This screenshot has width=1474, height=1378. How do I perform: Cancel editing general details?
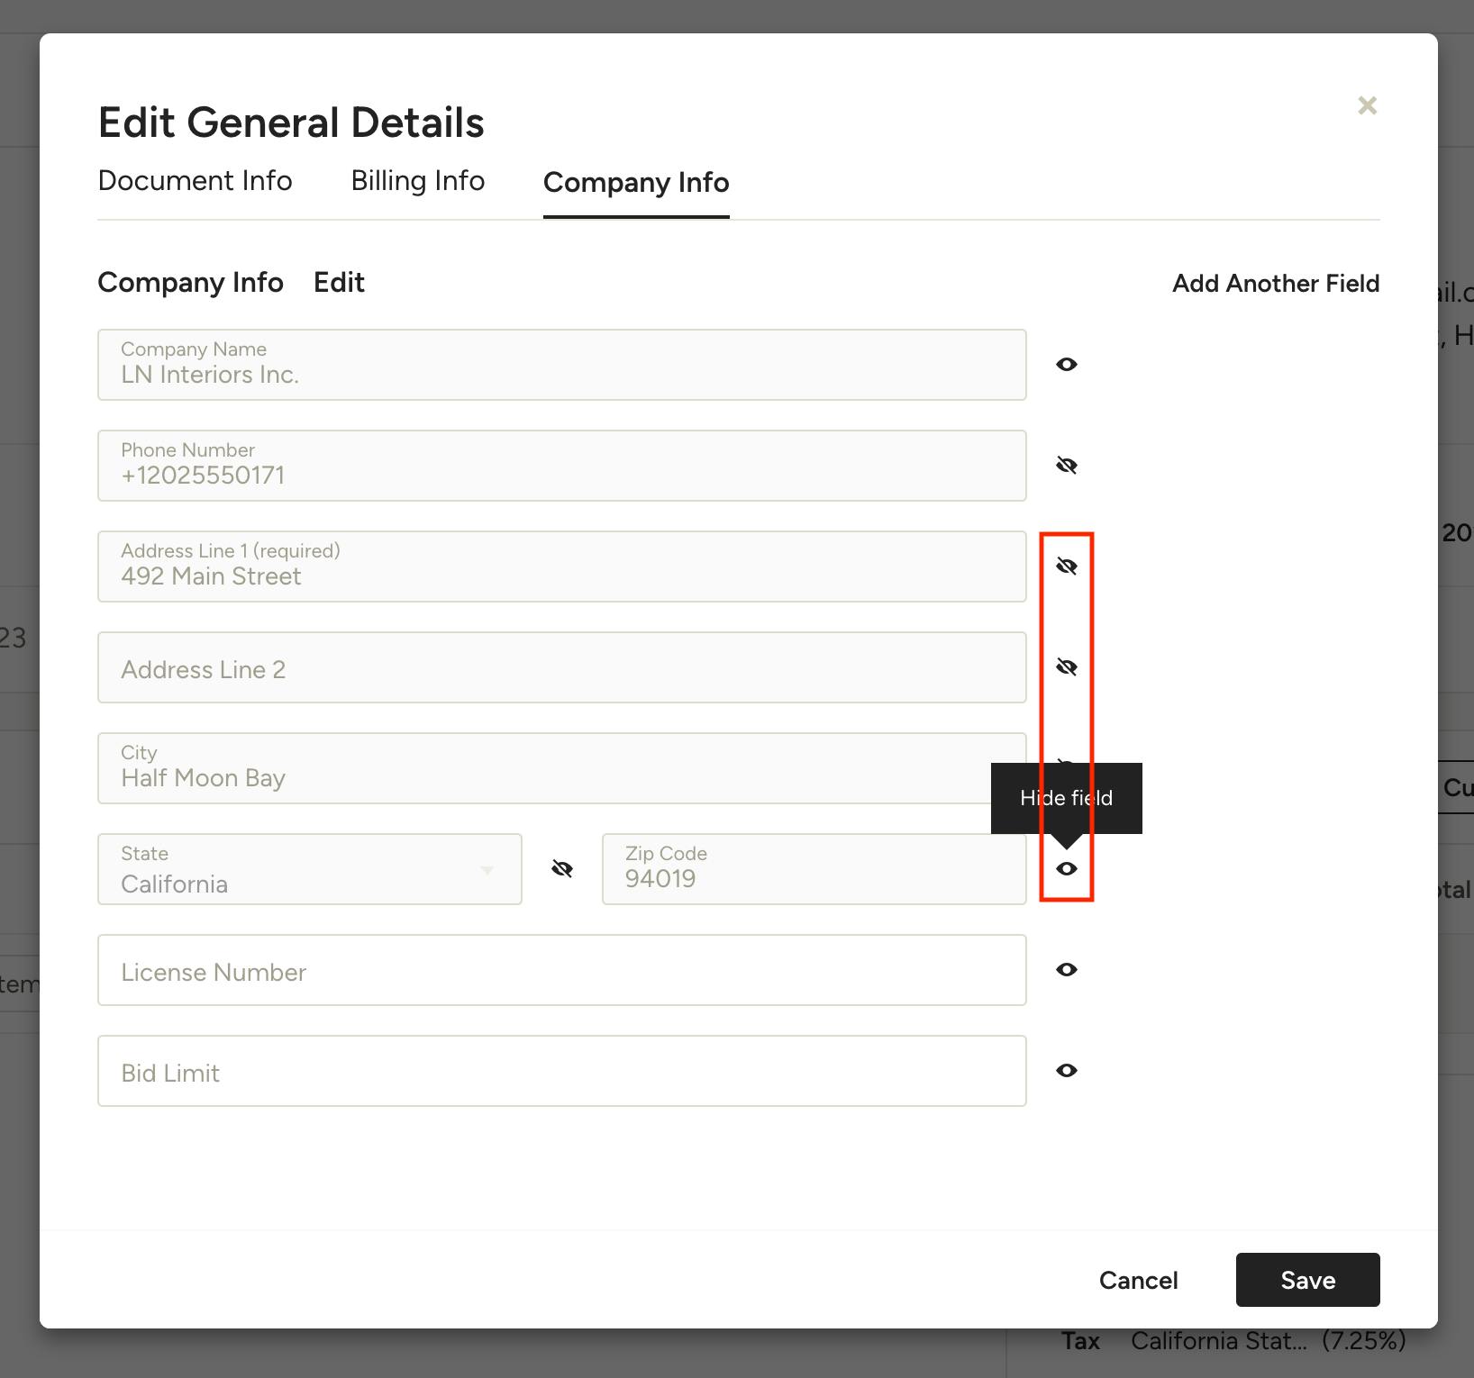click(x=1138, y=1280)
